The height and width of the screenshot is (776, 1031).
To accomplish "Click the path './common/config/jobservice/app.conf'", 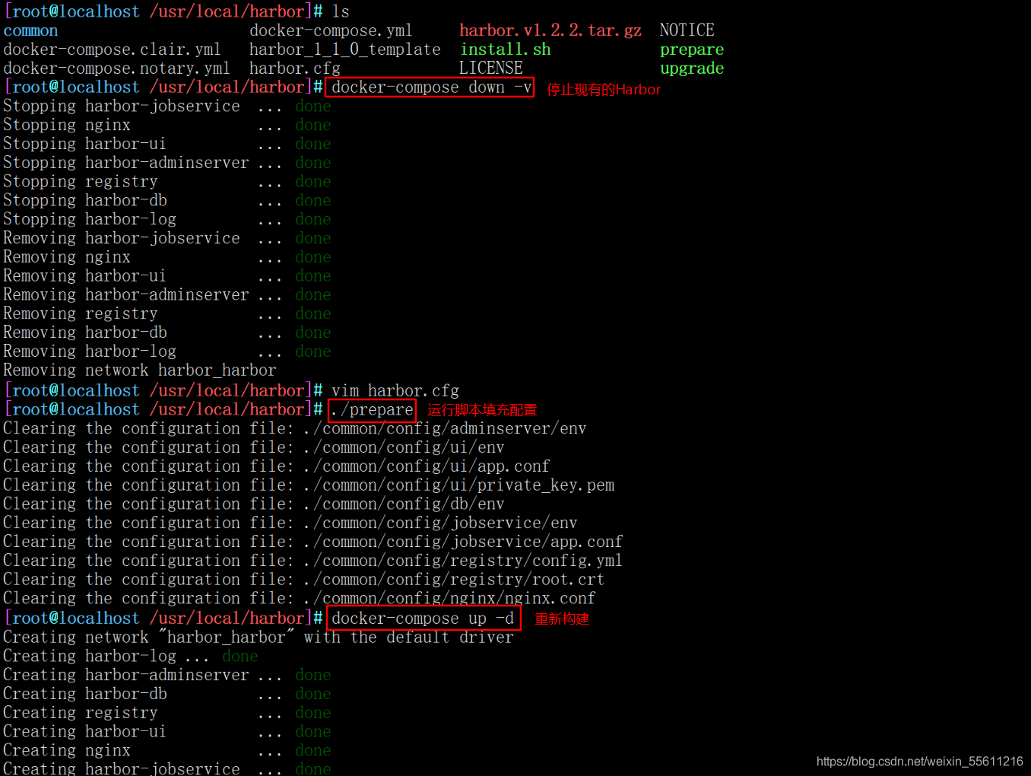I will 463,542.
